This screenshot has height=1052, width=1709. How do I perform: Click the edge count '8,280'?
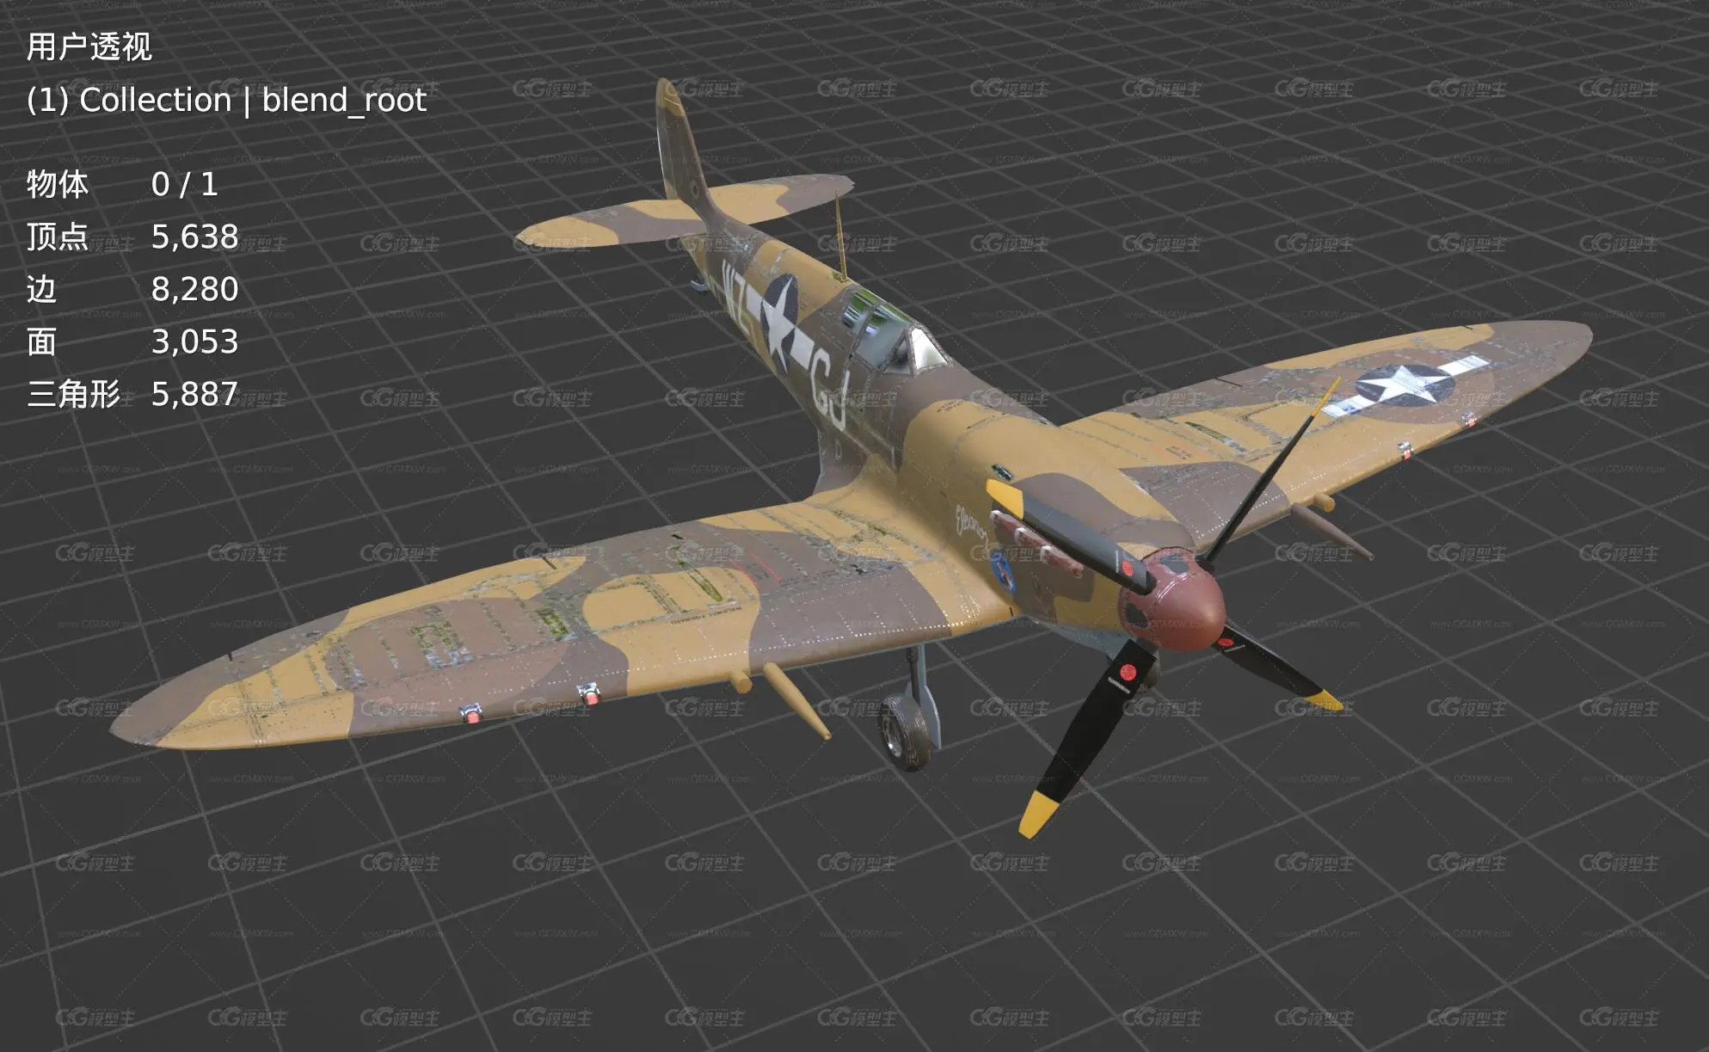click(194, 289)
